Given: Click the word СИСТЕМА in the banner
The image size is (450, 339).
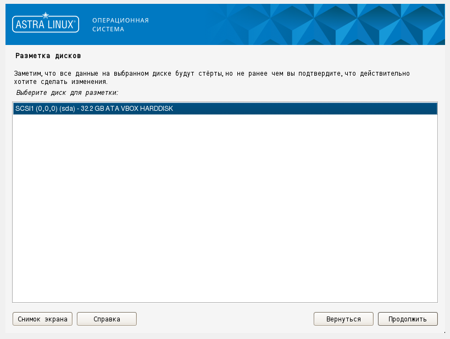Looking at the screenshot, I should tap(108, 29).
